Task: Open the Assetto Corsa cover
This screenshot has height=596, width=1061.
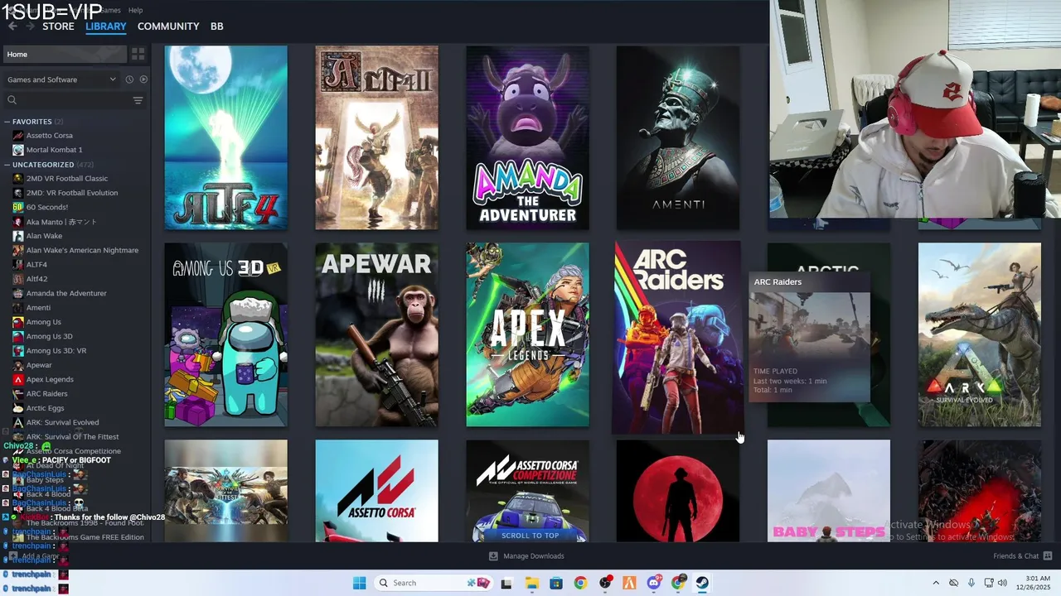Action: (x=376, y=491)
